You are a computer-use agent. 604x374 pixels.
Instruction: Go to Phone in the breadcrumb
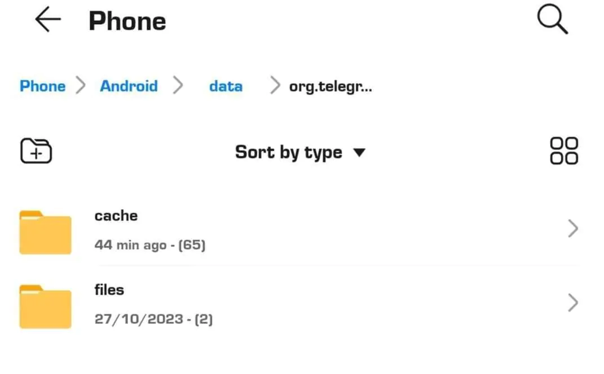[42, 86]
